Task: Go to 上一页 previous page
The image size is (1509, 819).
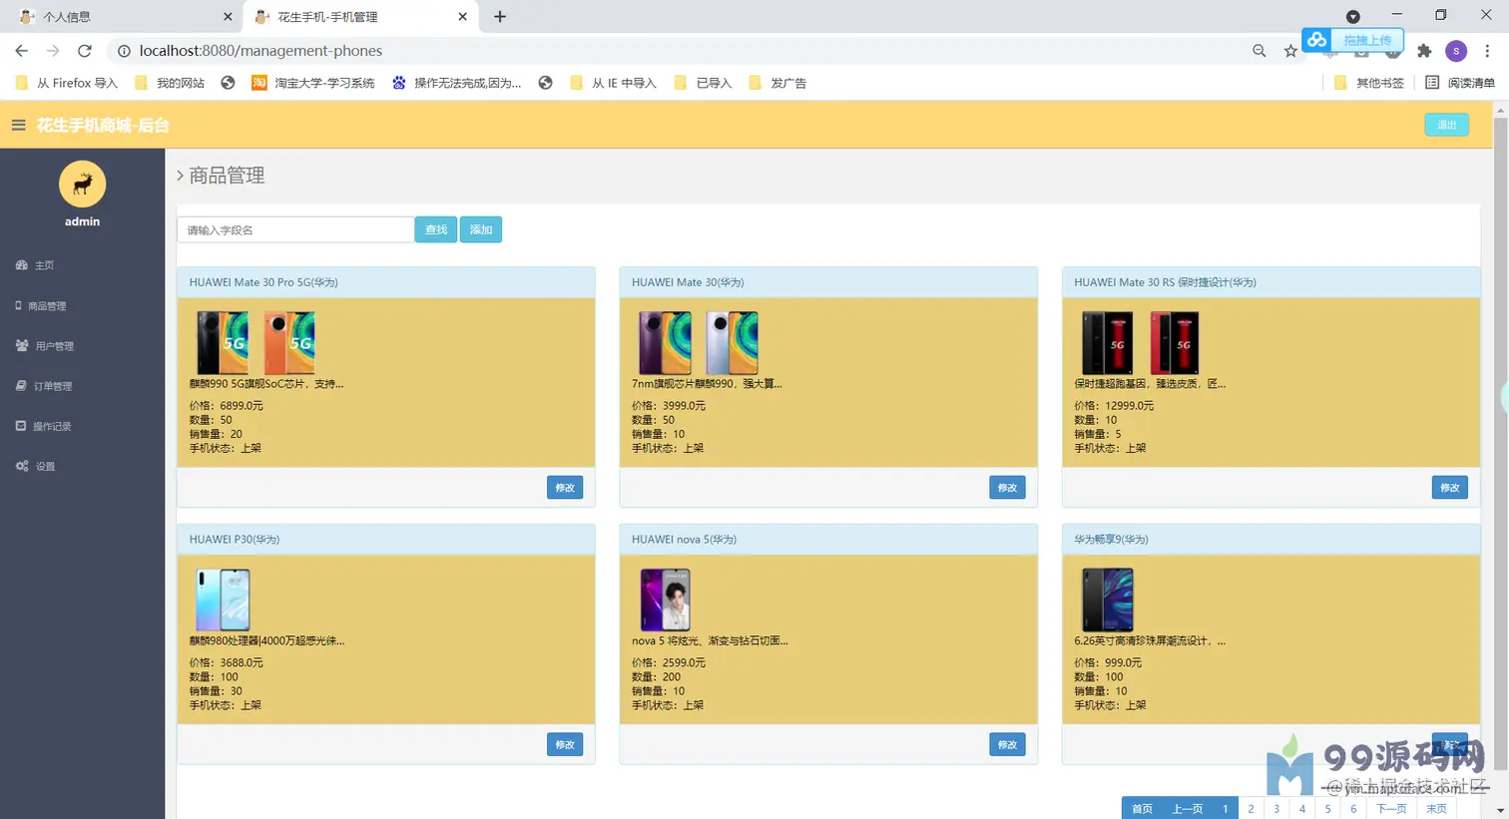Action: [1187, 809]
